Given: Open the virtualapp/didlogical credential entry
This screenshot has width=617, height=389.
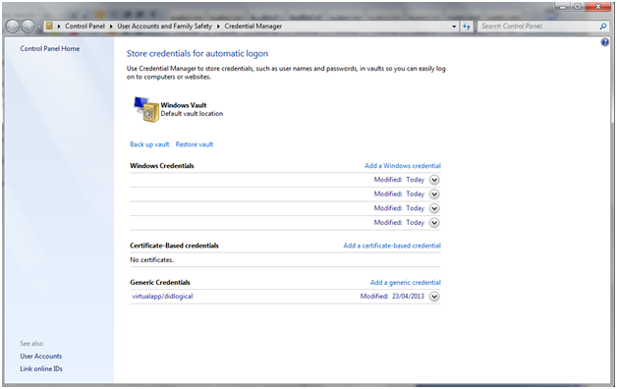Looking at the screenshot, I should tap(162, 297).
